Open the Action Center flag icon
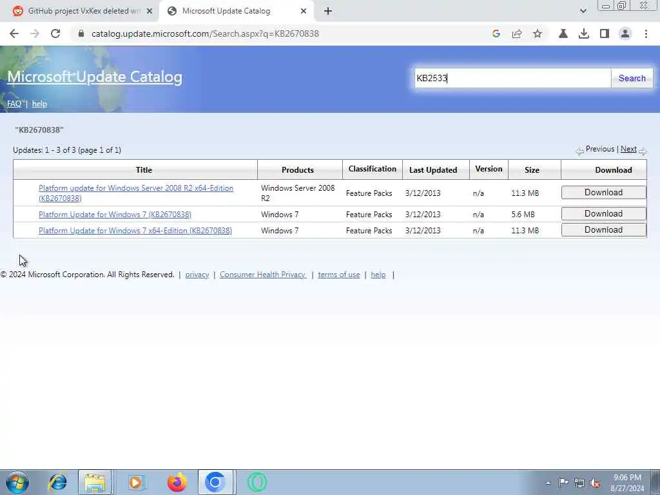This screenshot has height=495, width=660. 563,483
